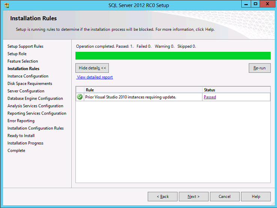This screenshot has width=277, height=208.
Task: Minimize the SQL Server Setup window
Action: click(246, 4)
